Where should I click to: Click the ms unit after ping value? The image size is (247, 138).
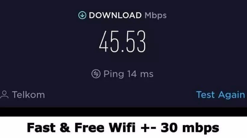147,74
